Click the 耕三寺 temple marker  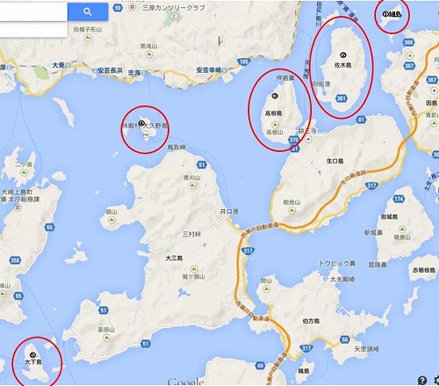coord(308,140)
